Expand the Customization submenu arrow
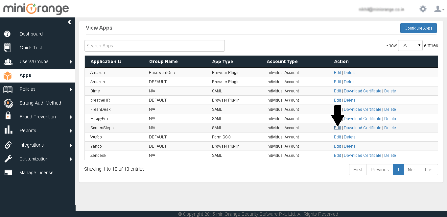Image resolution: width=447 pixels, height=217 pixels. (71, 159)
